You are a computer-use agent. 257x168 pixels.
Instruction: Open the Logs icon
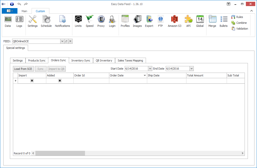click(x=19, y=21)
